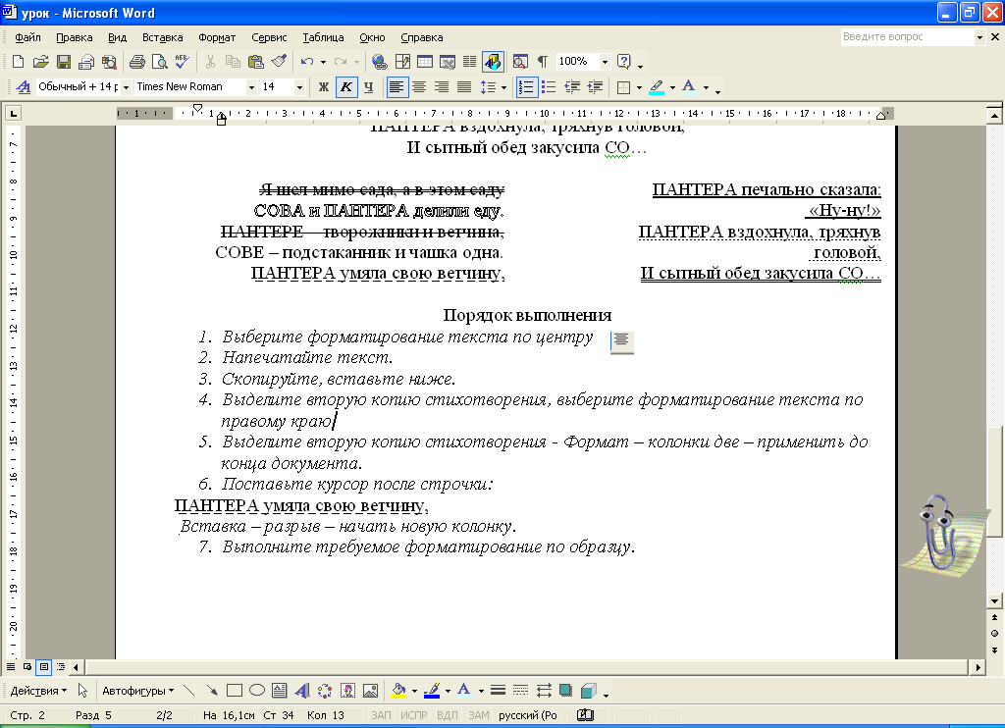This screenshot has height=728, width=1005.
Task: Align text to the left
Action: [397, 86]
